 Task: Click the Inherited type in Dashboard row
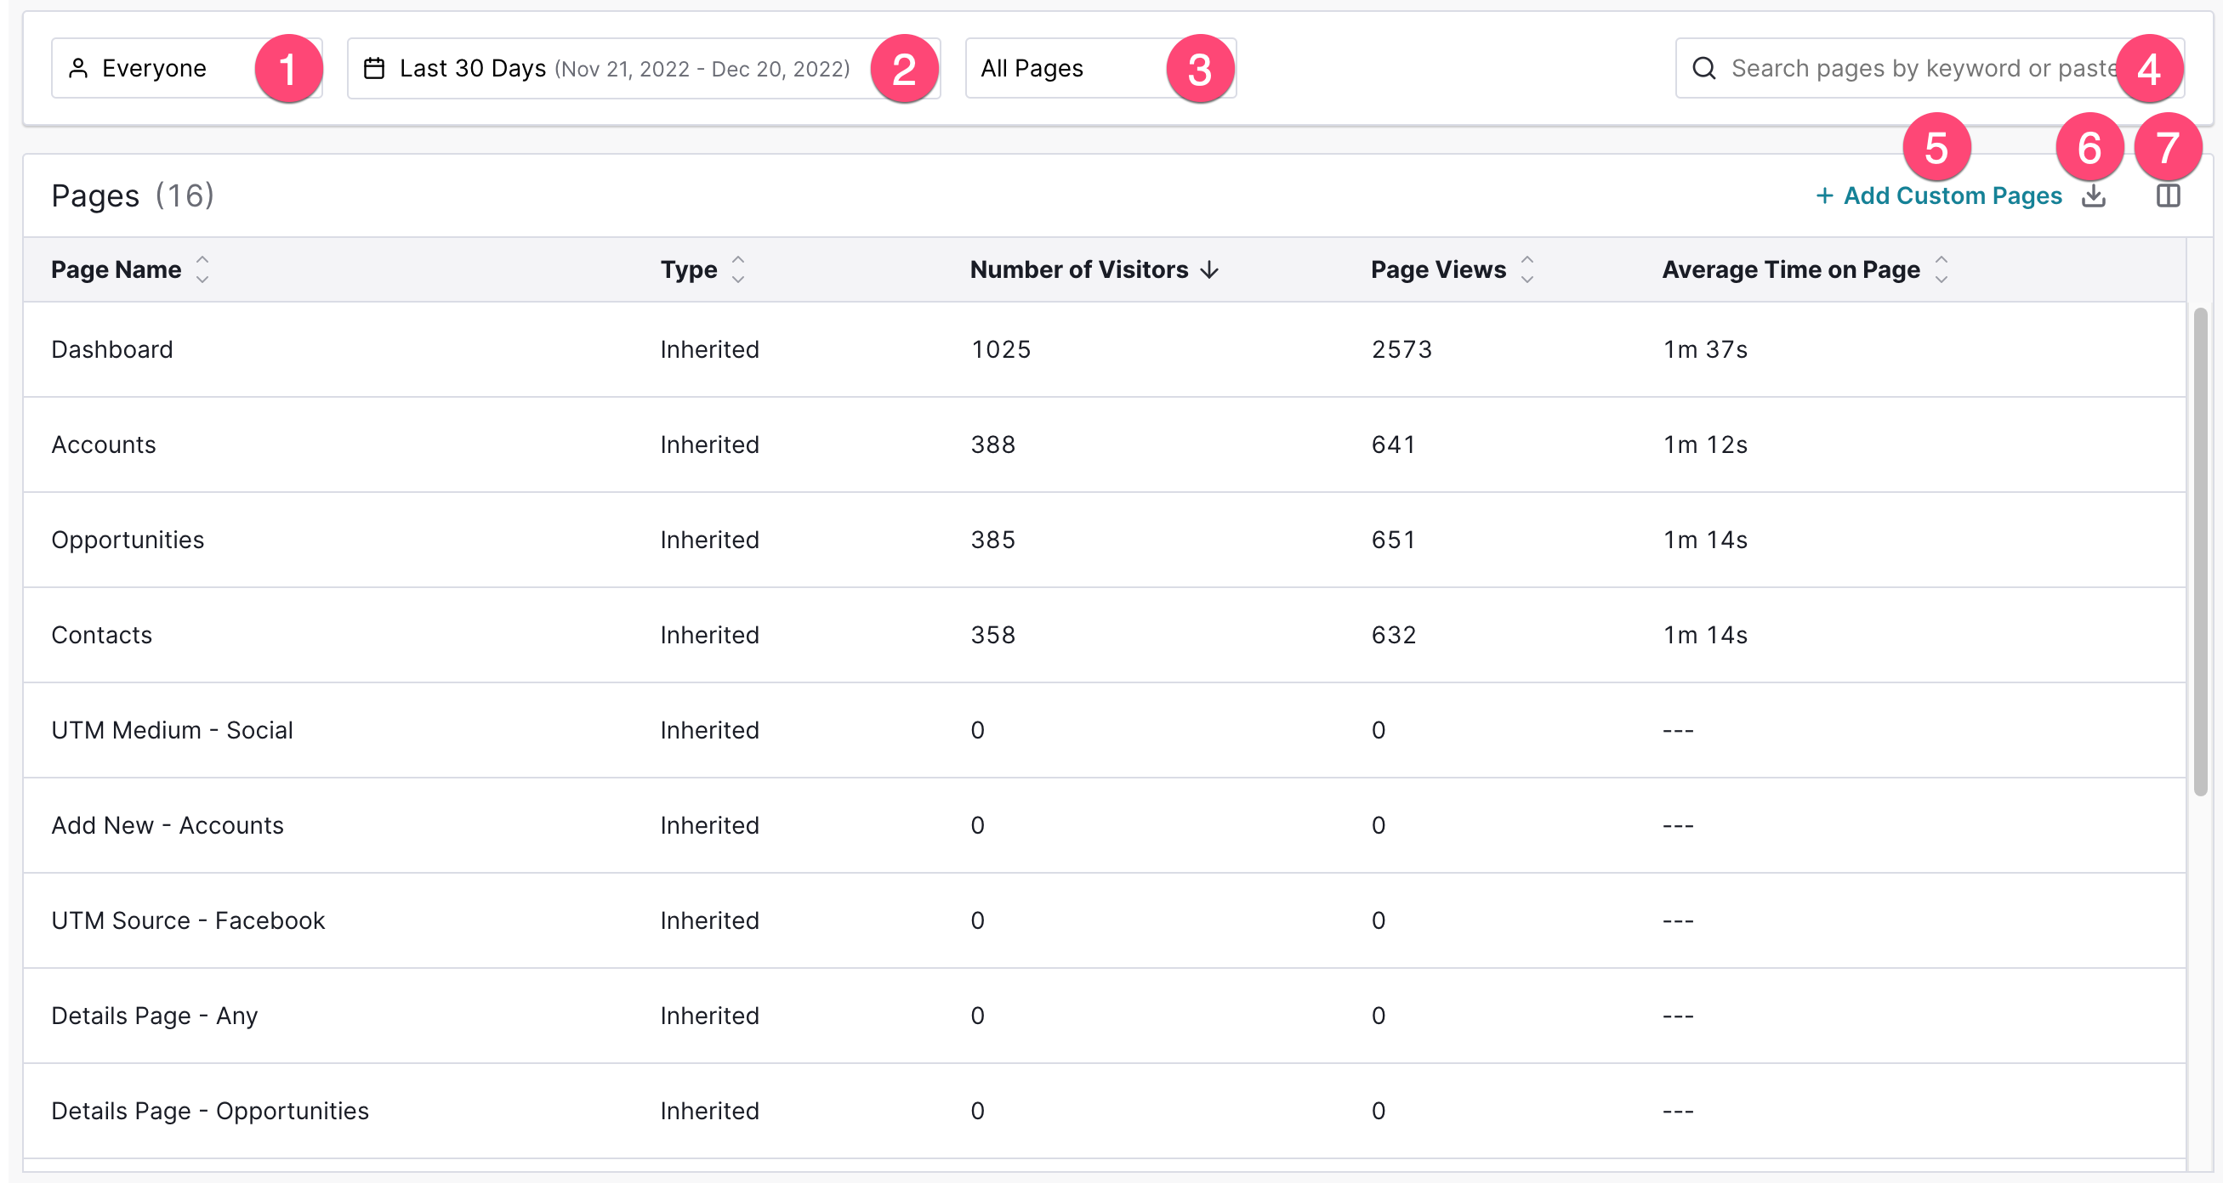pos(709,349)
